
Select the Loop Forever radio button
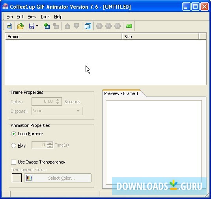coord(13,134)
